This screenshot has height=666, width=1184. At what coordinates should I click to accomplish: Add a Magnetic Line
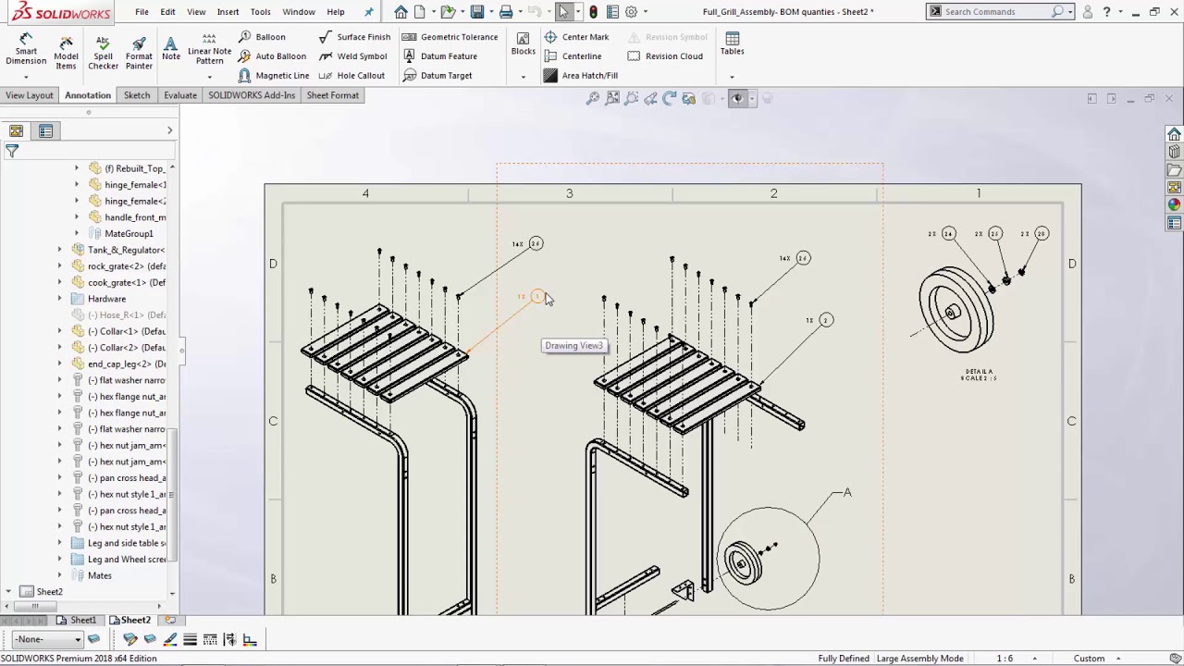click(x=273, y=76)
